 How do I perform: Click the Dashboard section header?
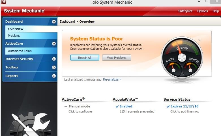tap(30, 21)
